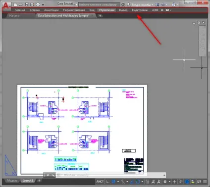Open the Вывод ribbon tab
Image resolution: width=210 pixels, height=187 pixels.
tap(123, 10)
